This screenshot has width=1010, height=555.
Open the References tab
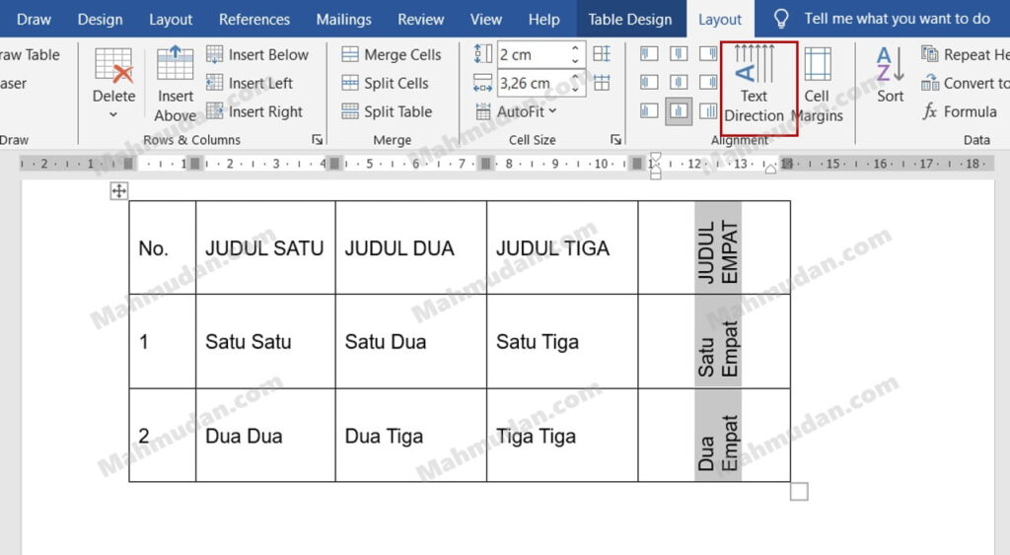pyautogui.click(x=254, y=20)
